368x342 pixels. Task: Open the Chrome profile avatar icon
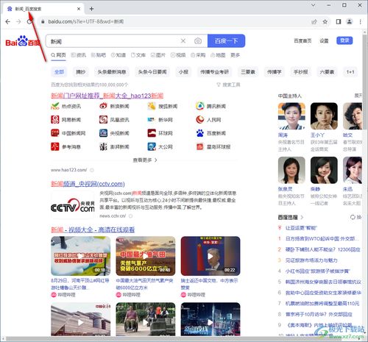[350, 21]
